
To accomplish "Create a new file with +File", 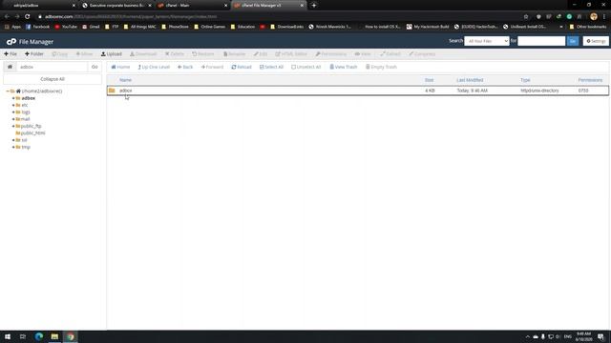I will coord(11,54).
